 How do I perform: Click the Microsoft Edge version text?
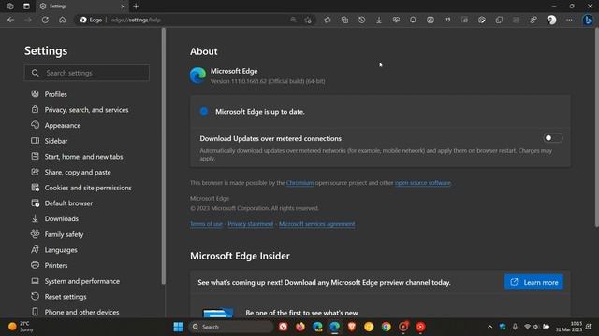coord(268,81)
